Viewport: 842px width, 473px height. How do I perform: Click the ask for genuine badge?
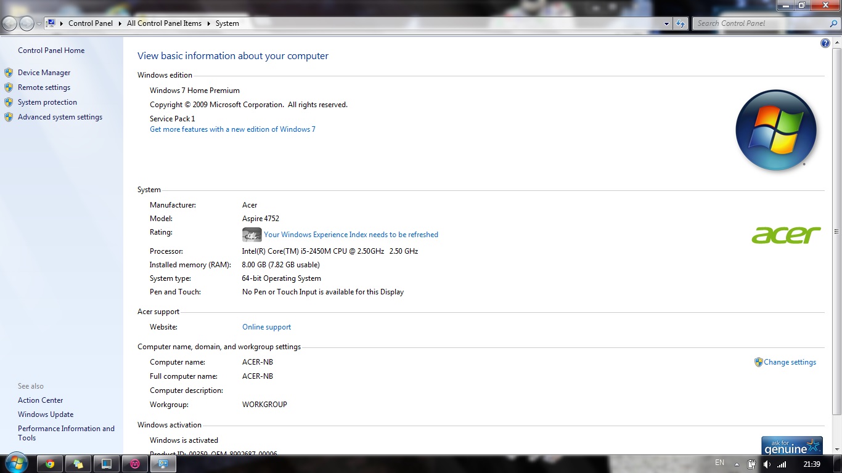[792, 445]
